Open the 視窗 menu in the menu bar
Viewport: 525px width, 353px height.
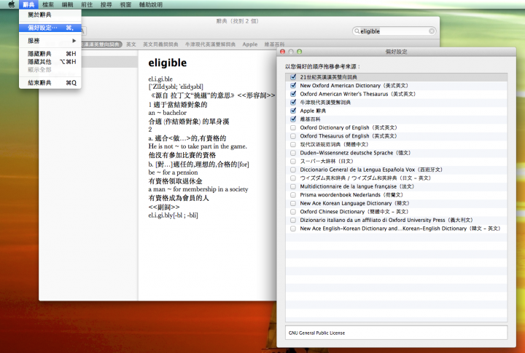pos(125,4)
